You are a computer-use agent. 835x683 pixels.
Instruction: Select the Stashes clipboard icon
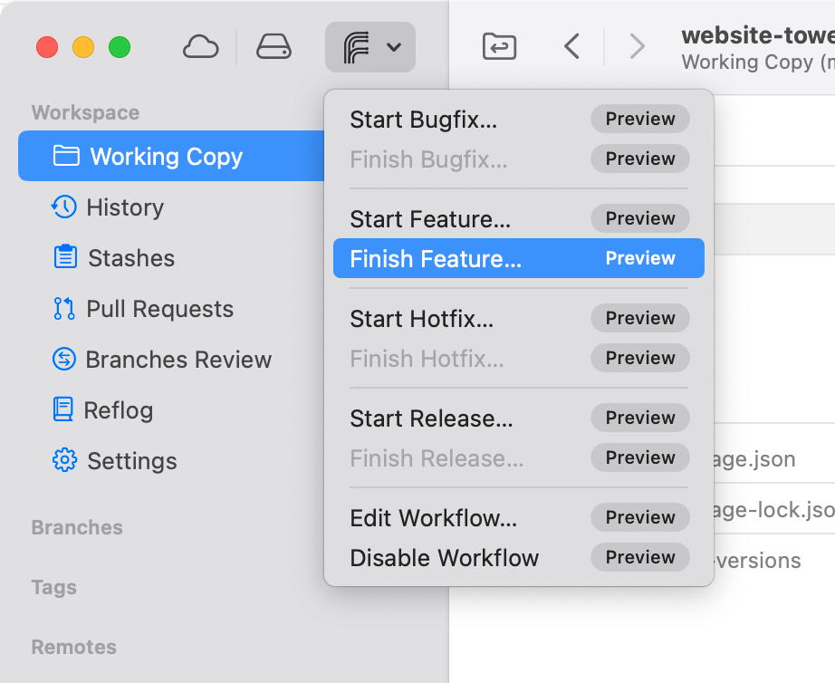point(62,258)
